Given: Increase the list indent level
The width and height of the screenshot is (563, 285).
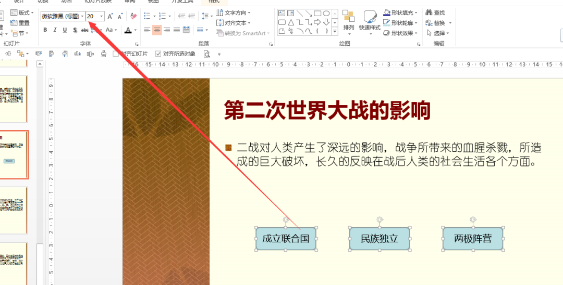Looking at the screenshot, I should click(x=191, y=16).
